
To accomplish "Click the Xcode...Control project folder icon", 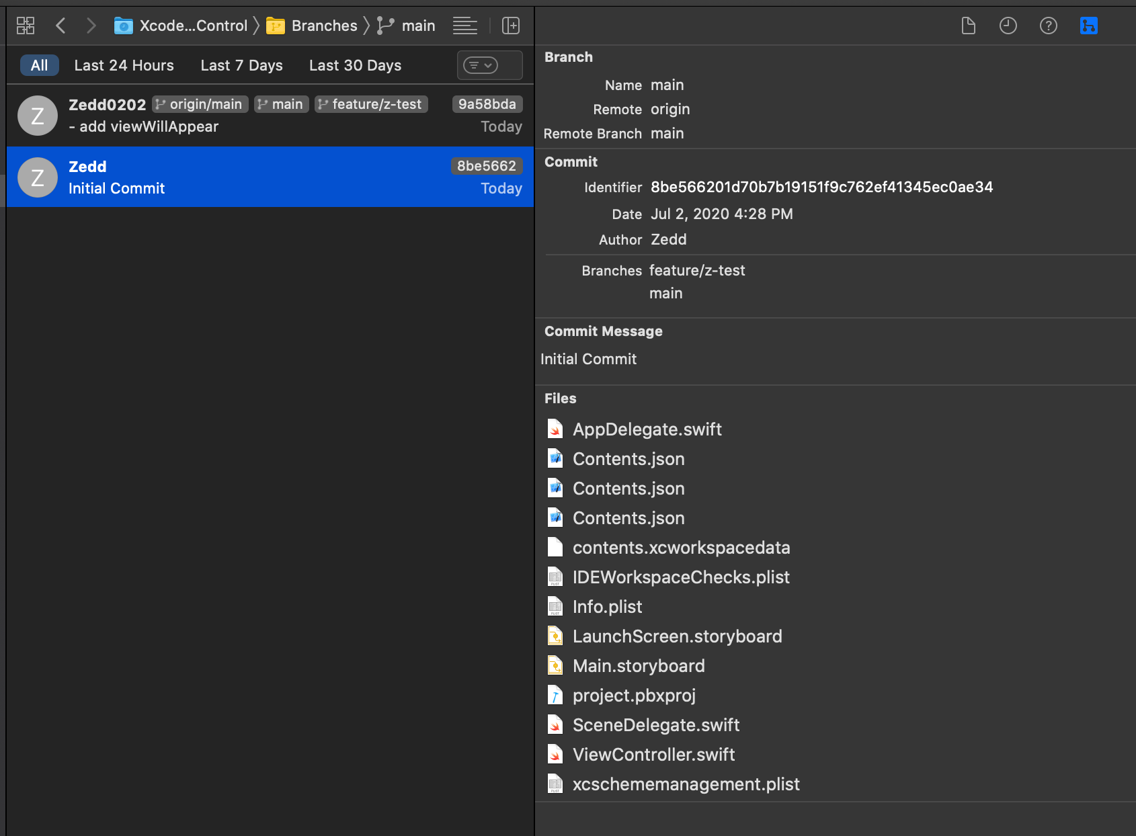I will pos(123,26).
